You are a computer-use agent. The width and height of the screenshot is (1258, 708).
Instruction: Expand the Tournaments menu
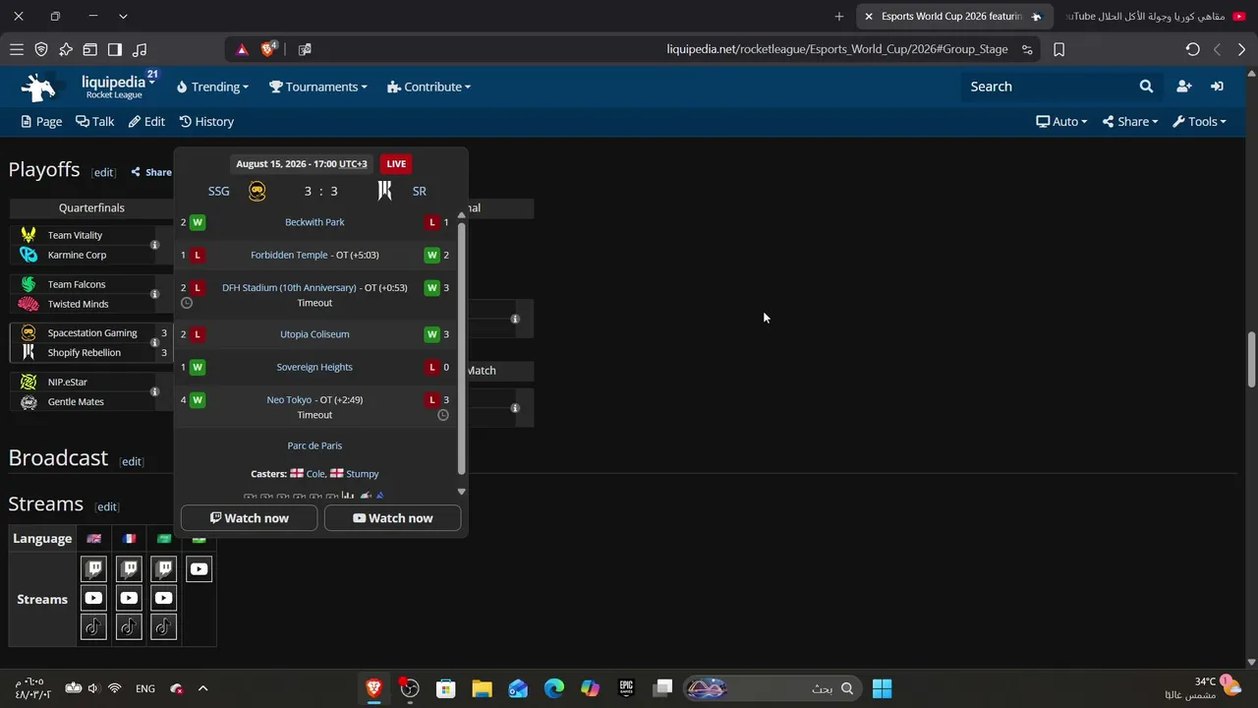point(318,87)
